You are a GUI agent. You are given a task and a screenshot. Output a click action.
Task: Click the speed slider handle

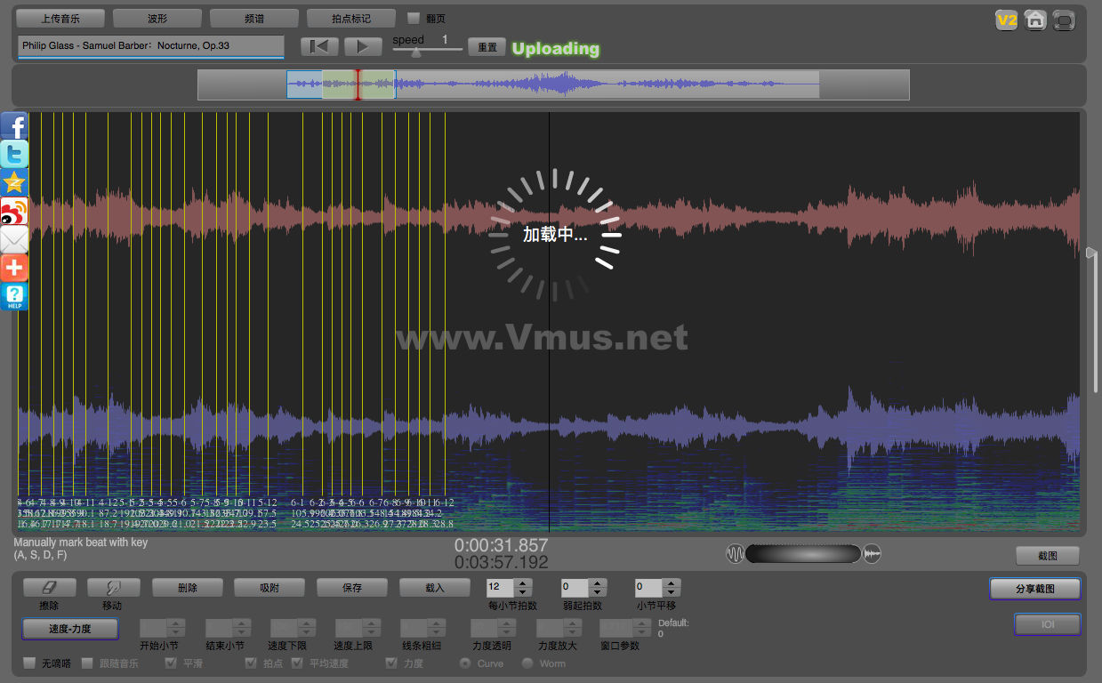pyautogui.click(x=415, y=52)
